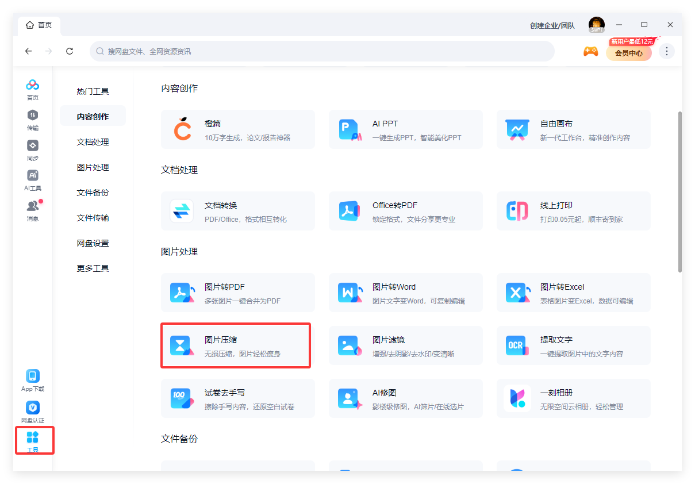
Task: Open 消息 in the sidebar
Action: pos(33,210)
